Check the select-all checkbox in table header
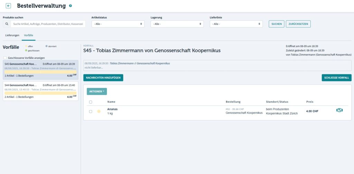The width and height of the screenshot is (354, 174). pyautogui.click(x=91, y=102)
